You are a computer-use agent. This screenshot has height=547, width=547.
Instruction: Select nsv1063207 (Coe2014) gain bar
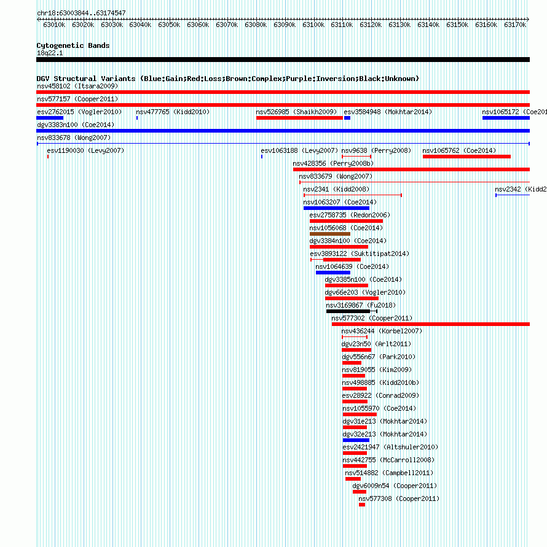point(336,208)
